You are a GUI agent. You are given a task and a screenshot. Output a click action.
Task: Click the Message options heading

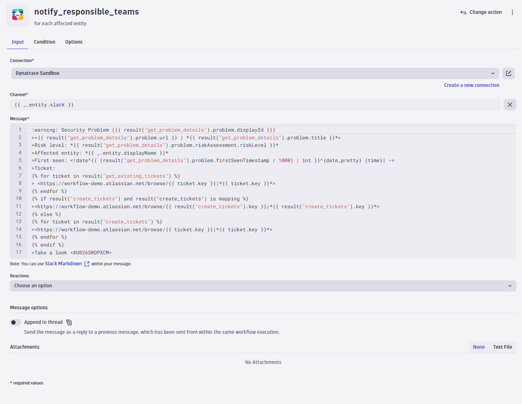[29, 308]
